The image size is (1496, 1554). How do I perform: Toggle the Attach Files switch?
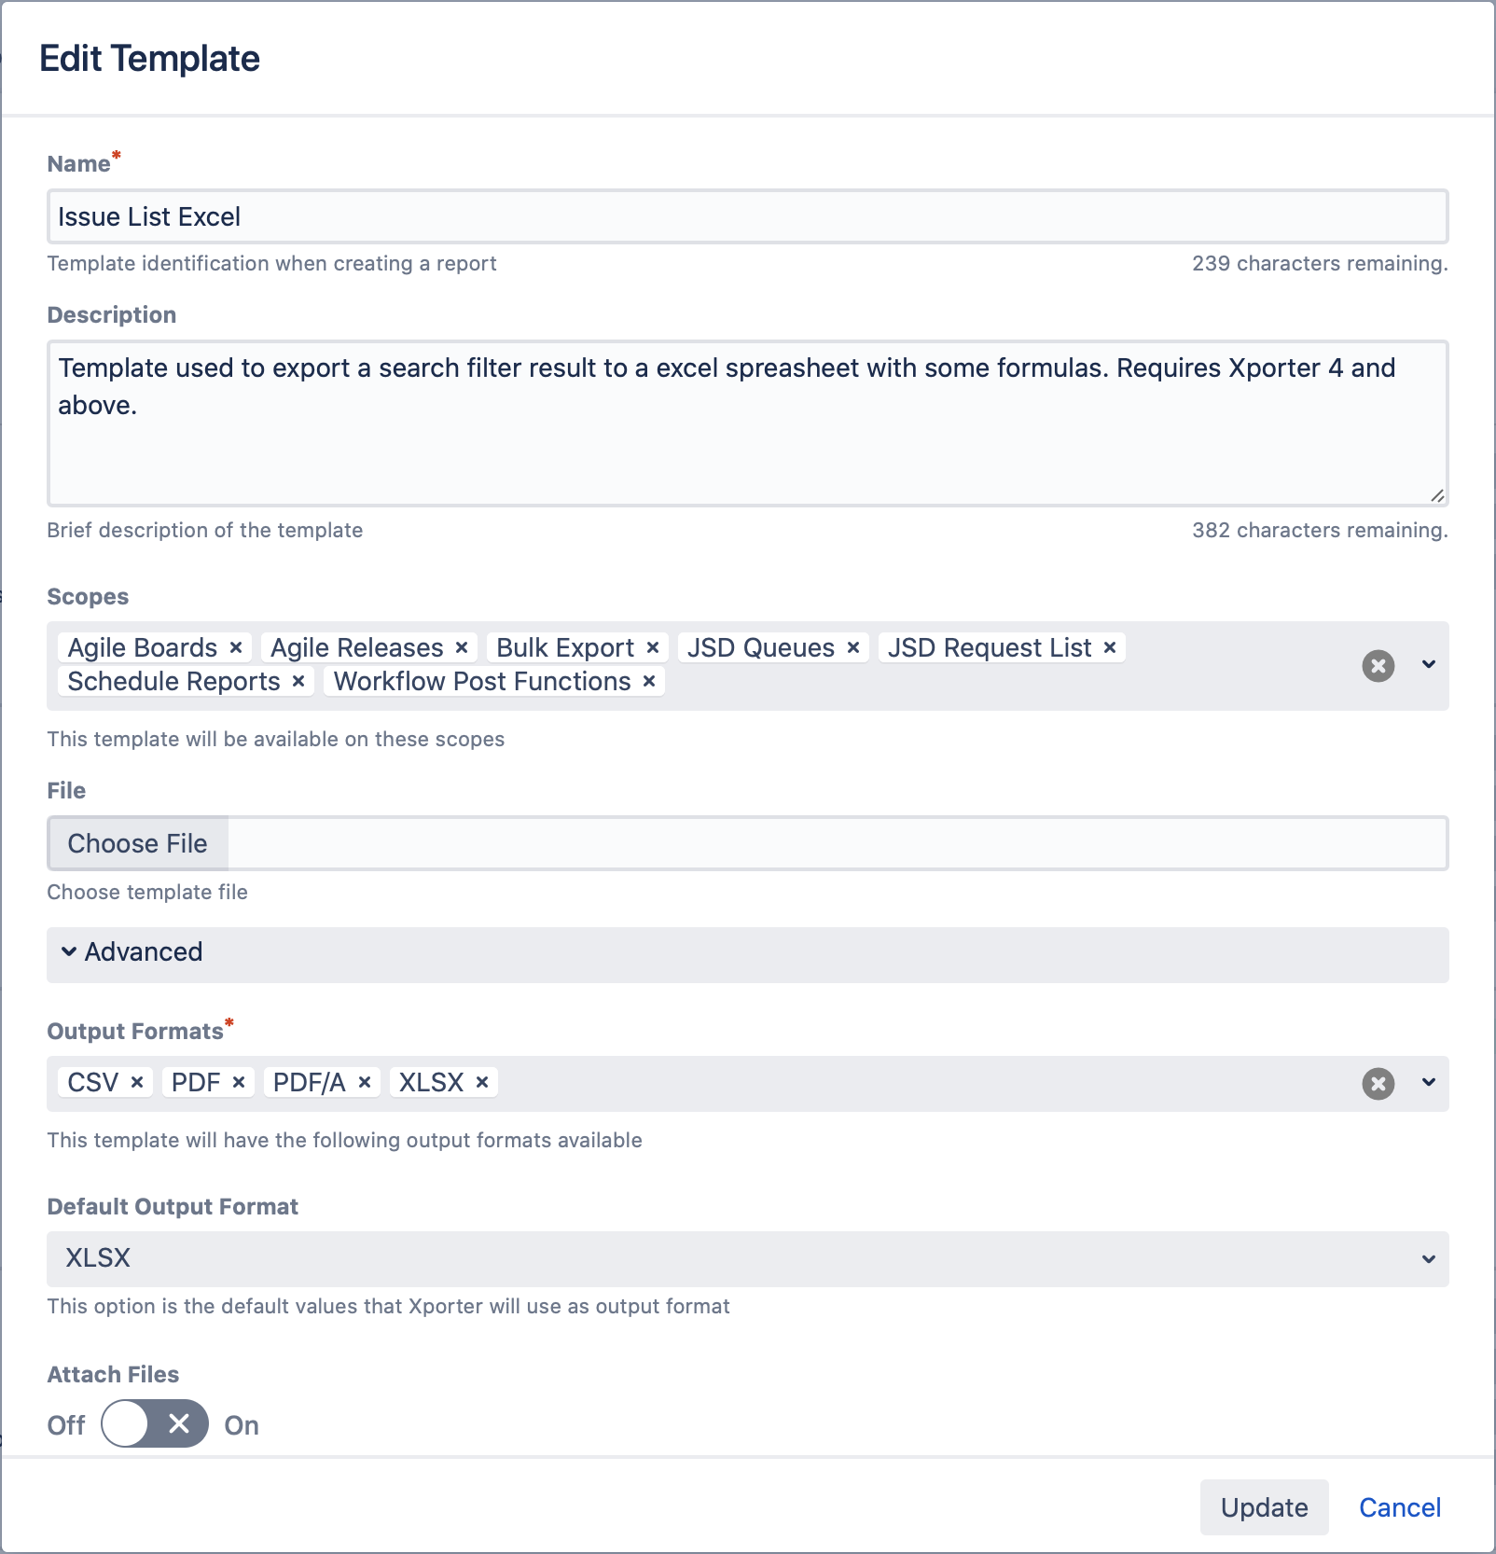[155, 1423]
